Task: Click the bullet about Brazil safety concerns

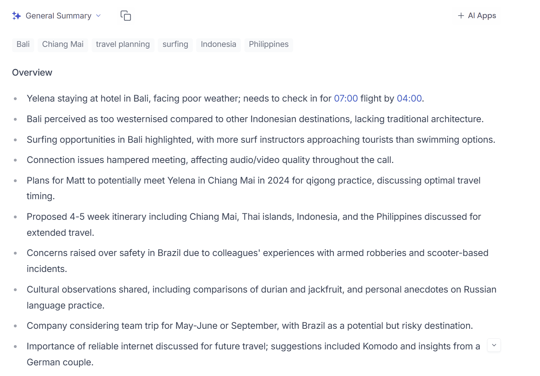Action: click(258, 261)
